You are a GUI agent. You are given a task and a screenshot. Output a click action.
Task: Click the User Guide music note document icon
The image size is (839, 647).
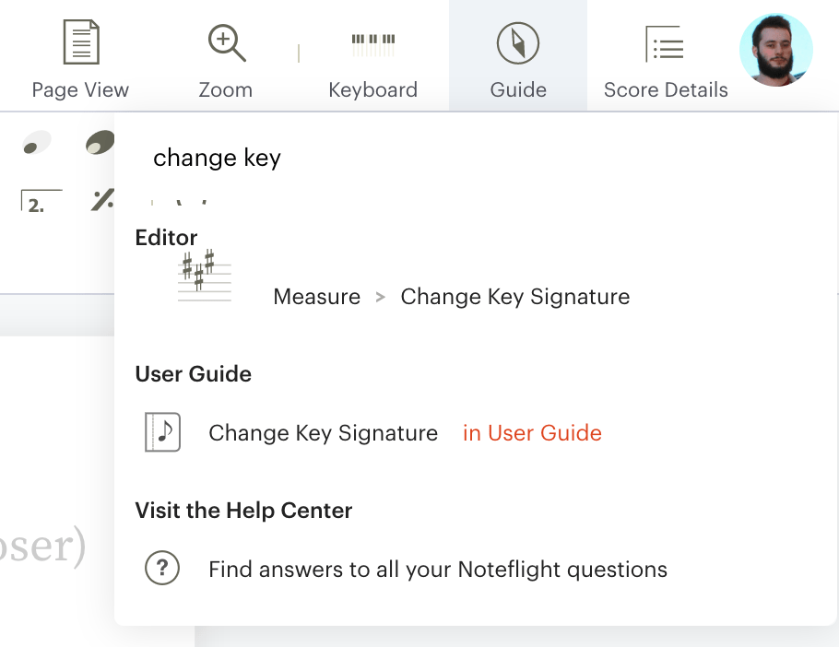(162, 432)
